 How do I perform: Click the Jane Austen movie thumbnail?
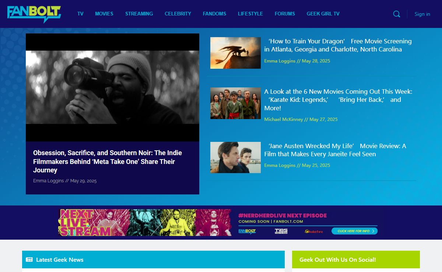click(235, 157)
